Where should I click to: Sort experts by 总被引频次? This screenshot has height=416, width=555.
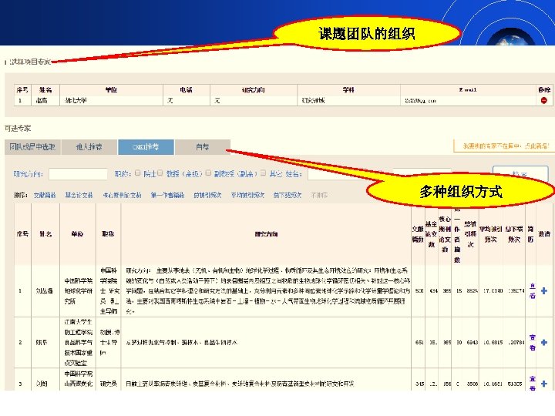coord(207,195)
